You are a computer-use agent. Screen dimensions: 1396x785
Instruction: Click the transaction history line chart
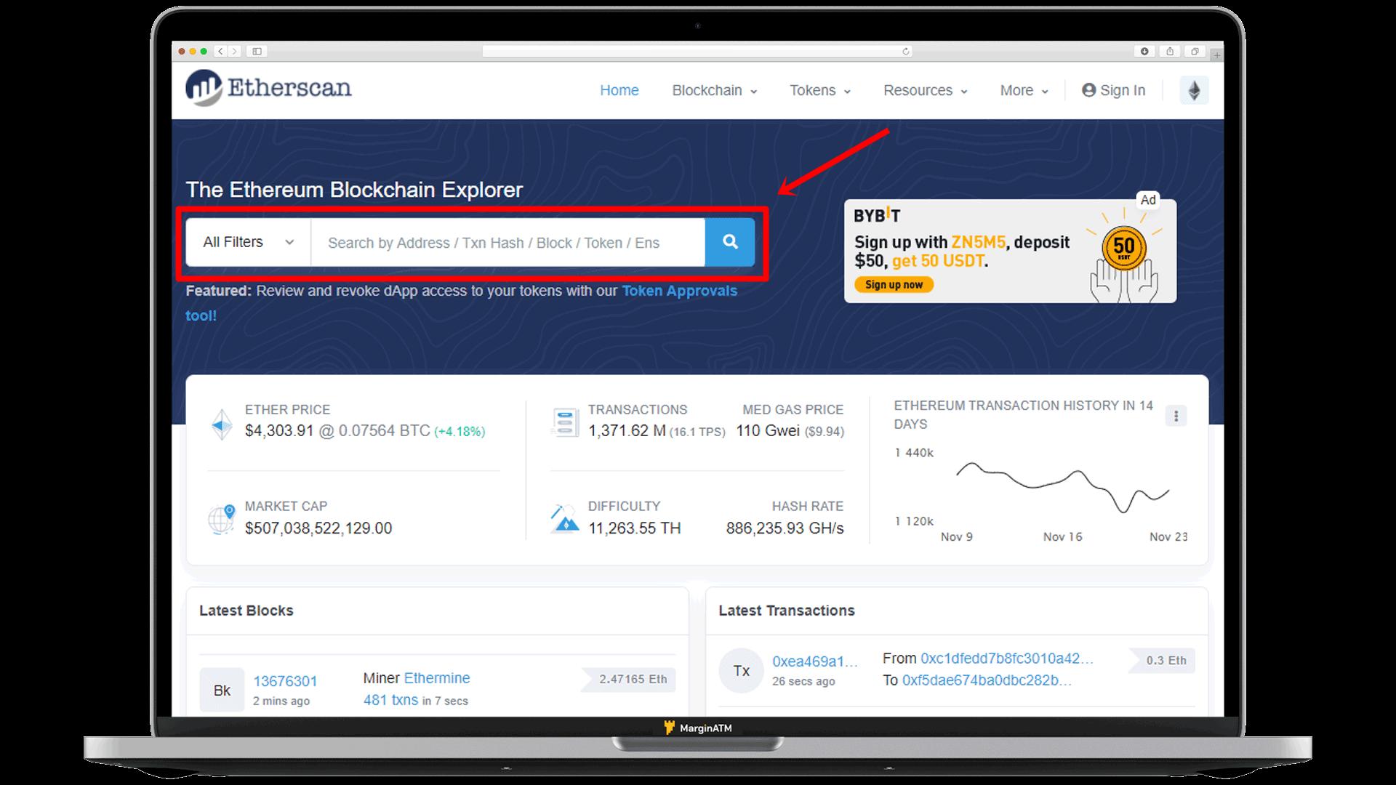click(x=1063, y=486)
